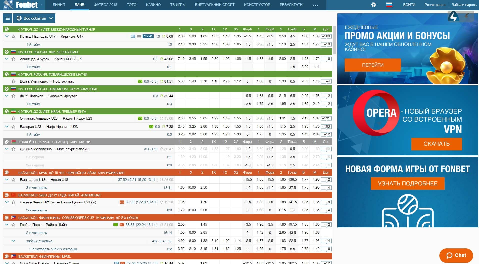Open ВИРТУАЛЬНЫЙ СПОРТ section
Viewport: 479px width, 264px height.
215,5
